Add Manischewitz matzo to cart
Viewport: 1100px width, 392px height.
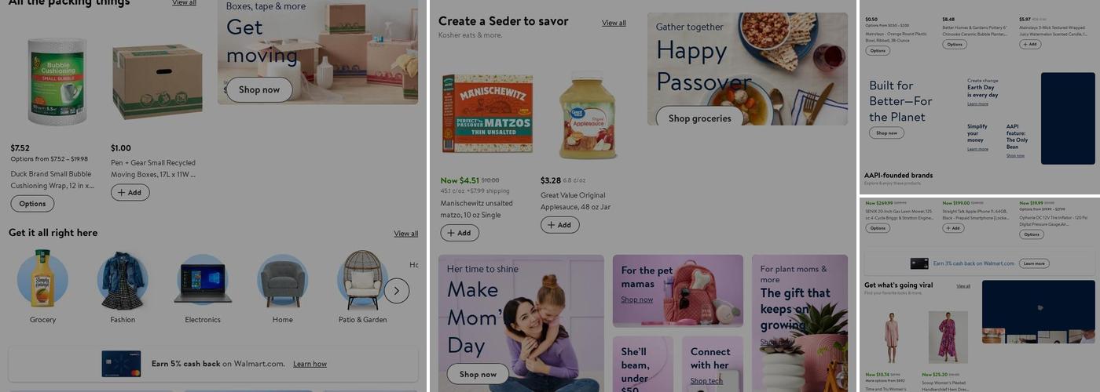click(x=460, y=233)
